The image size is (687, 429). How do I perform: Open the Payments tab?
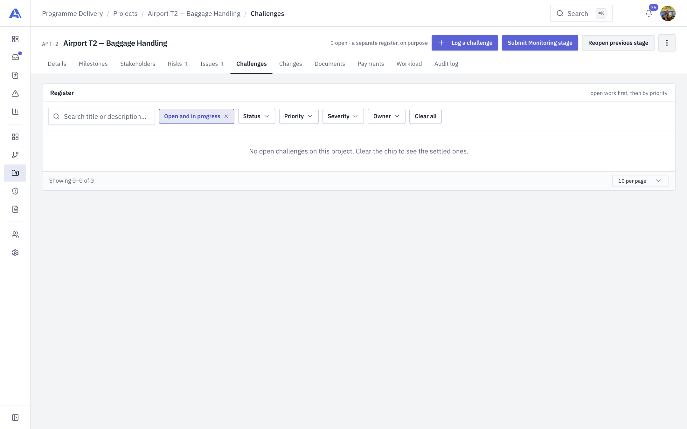[x=371, y=64]
